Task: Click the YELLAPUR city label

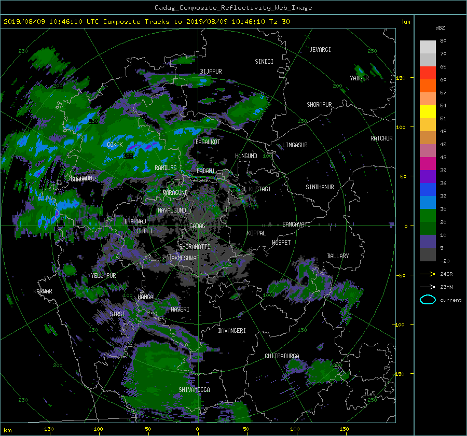Action: coord(103,276)
